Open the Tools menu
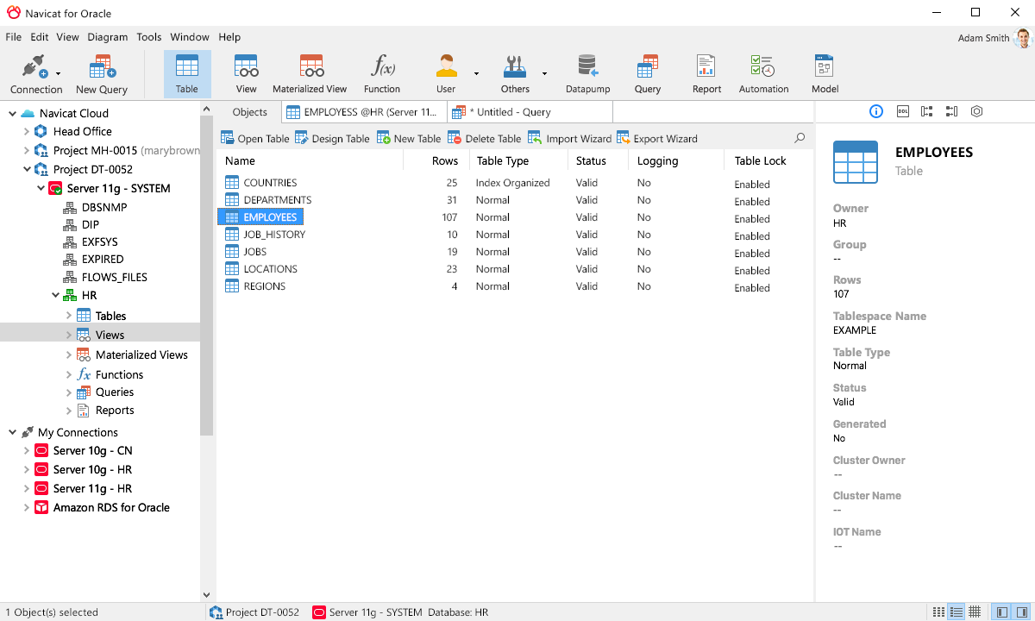The width and height of the screenshot is (1035, 621). point(148,37)
